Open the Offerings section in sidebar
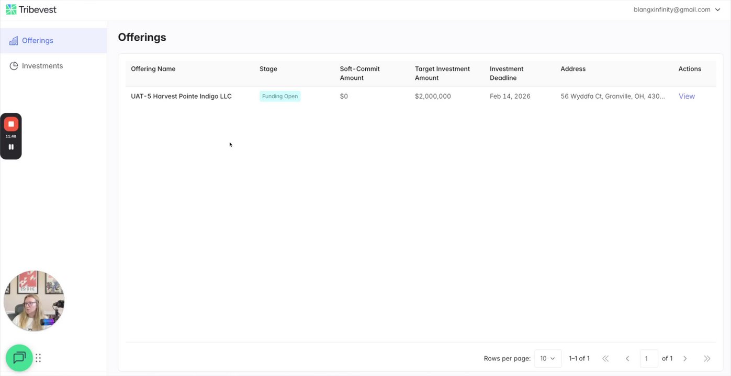 38,41
